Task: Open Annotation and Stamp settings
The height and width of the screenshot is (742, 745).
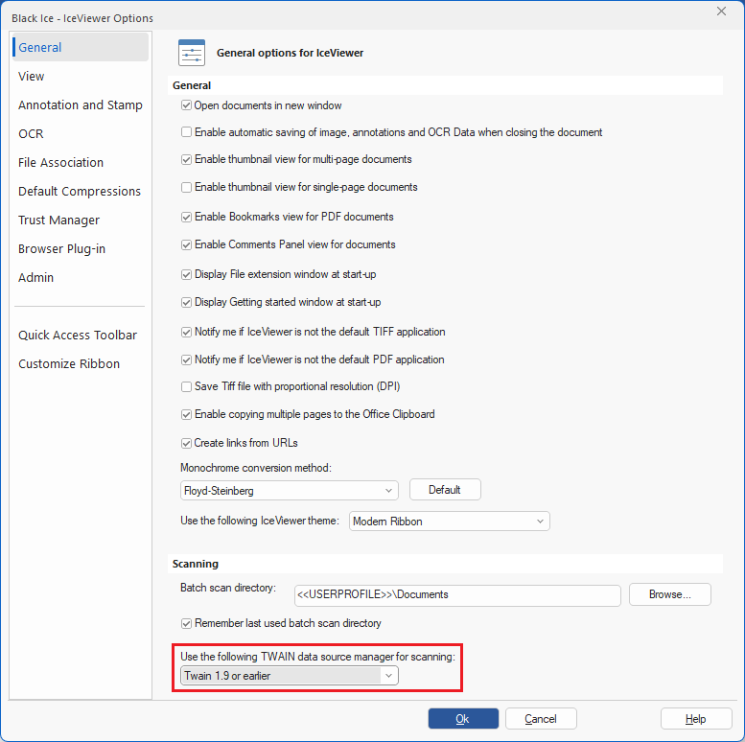Action: pos(81,105)
